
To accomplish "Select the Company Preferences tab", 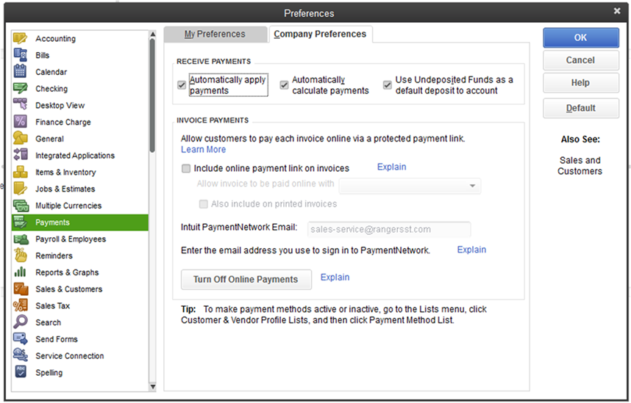I will (320, 34).
